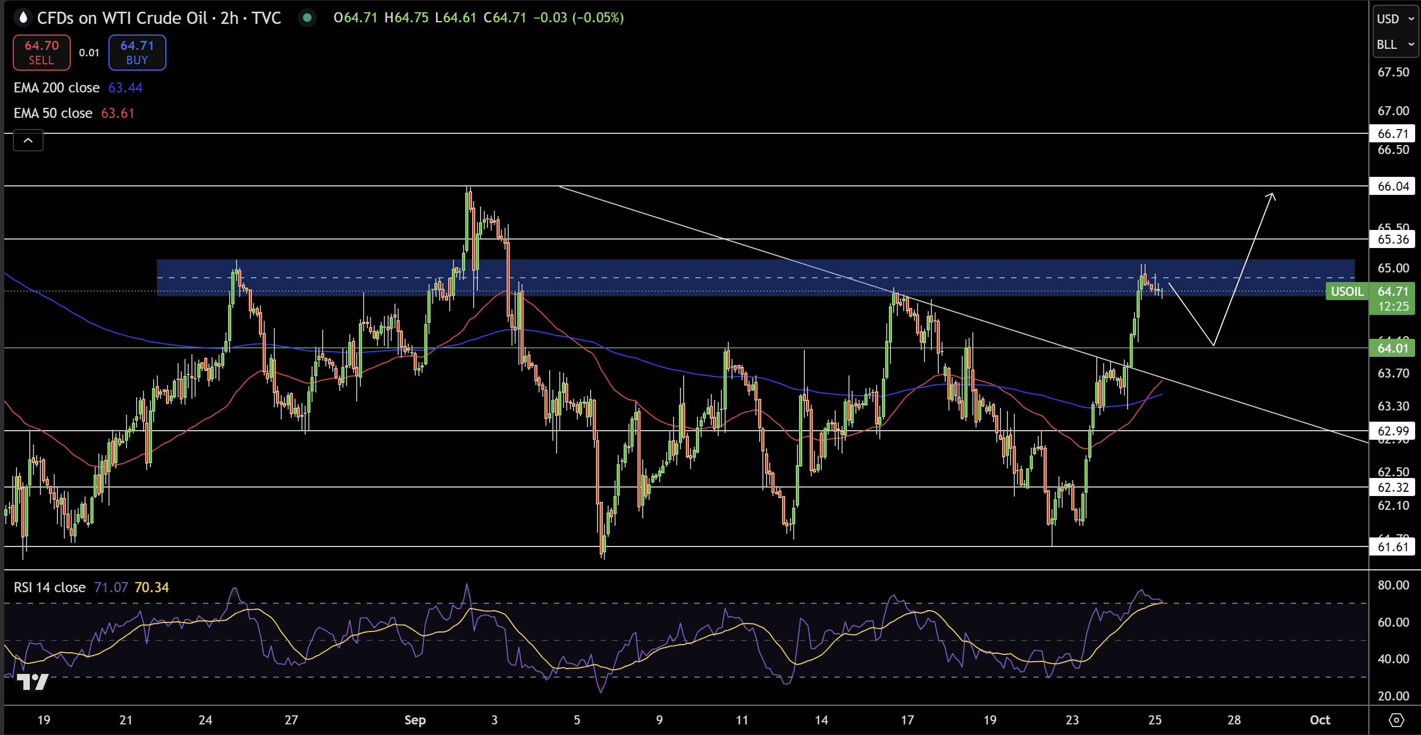Click the market status green dot

click(x=307, y=18)
